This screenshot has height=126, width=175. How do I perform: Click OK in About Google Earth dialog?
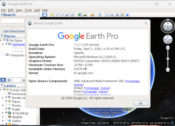coord(141,103)
